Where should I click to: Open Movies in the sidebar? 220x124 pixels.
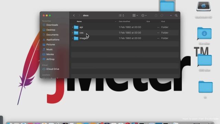click(50, 54)
